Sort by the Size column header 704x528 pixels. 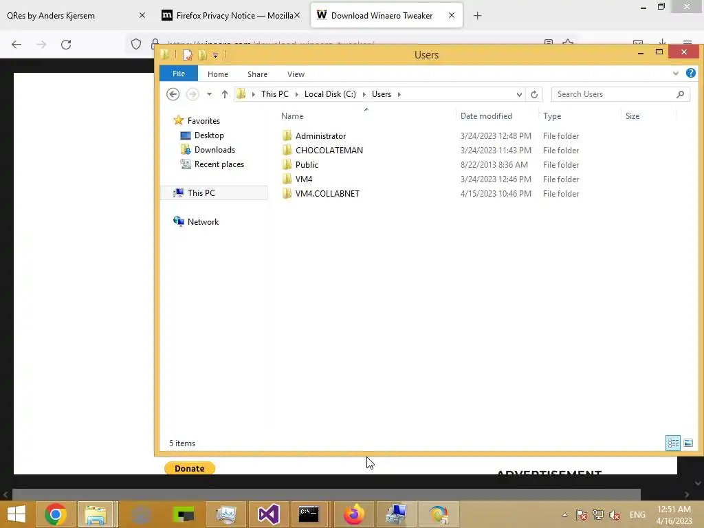[x=632, y=115]
